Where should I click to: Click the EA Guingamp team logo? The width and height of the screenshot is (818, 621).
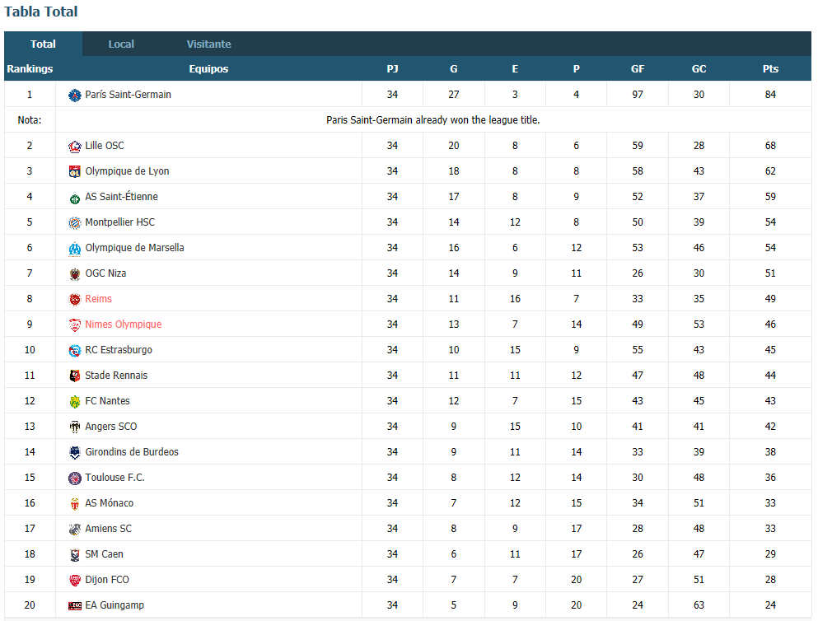75,606
